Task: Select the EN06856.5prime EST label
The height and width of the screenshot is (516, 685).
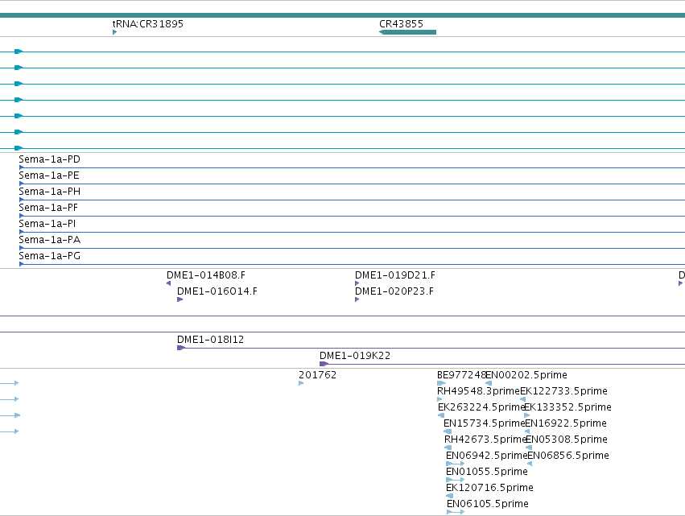Action: pyautogui.click(x=568, y=456)
